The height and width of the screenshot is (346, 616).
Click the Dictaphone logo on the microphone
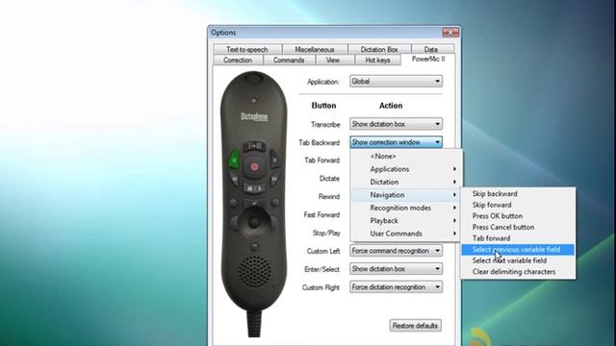[x=254, y=117]
